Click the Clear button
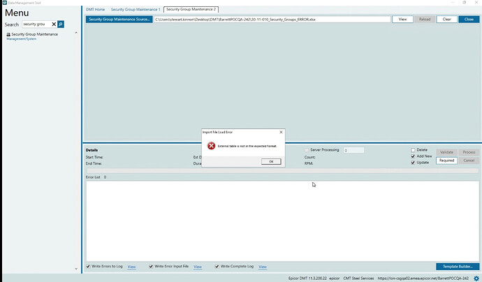 coord(447,20)
